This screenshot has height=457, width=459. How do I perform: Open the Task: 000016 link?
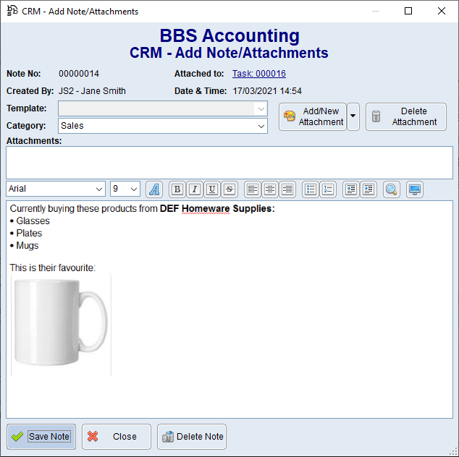tap(258, 74)
